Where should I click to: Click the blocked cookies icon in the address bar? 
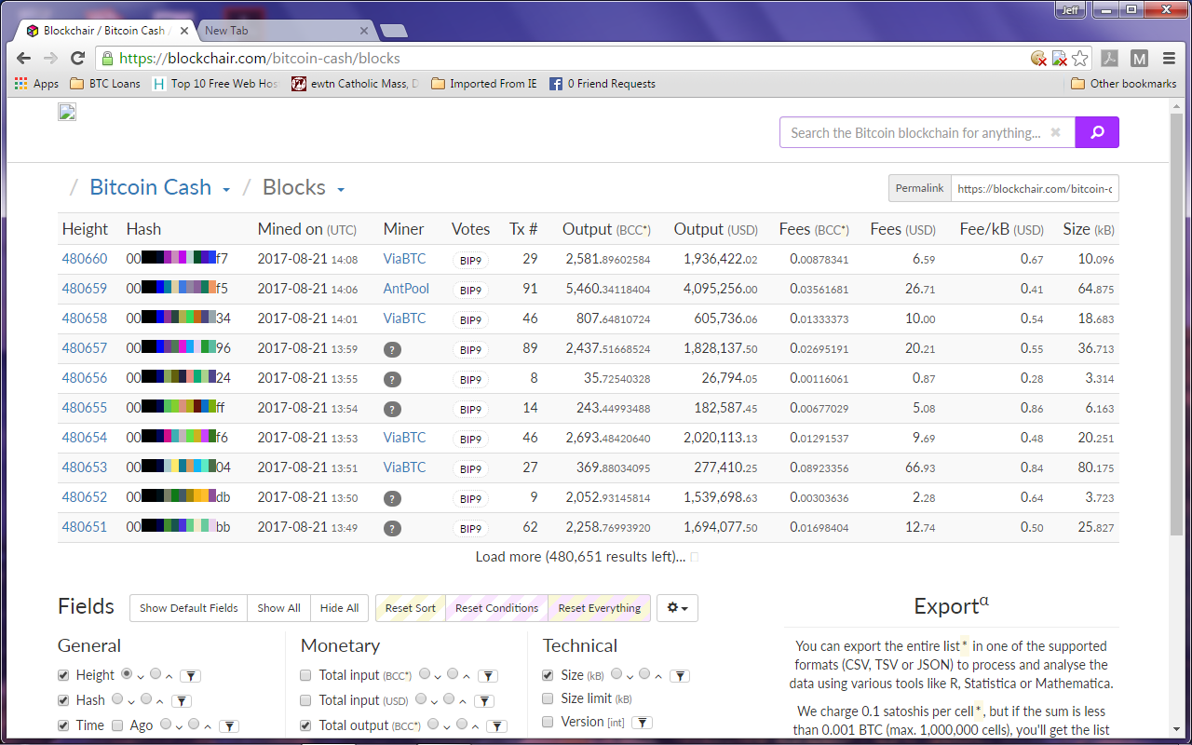pyautogui.click(x=1038, y=58)
